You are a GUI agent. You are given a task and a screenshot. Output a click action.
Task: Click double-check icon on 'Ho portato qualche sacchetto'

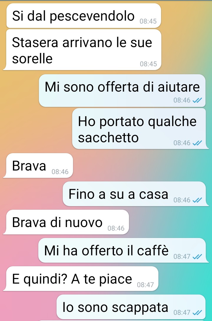pos(198,143)
